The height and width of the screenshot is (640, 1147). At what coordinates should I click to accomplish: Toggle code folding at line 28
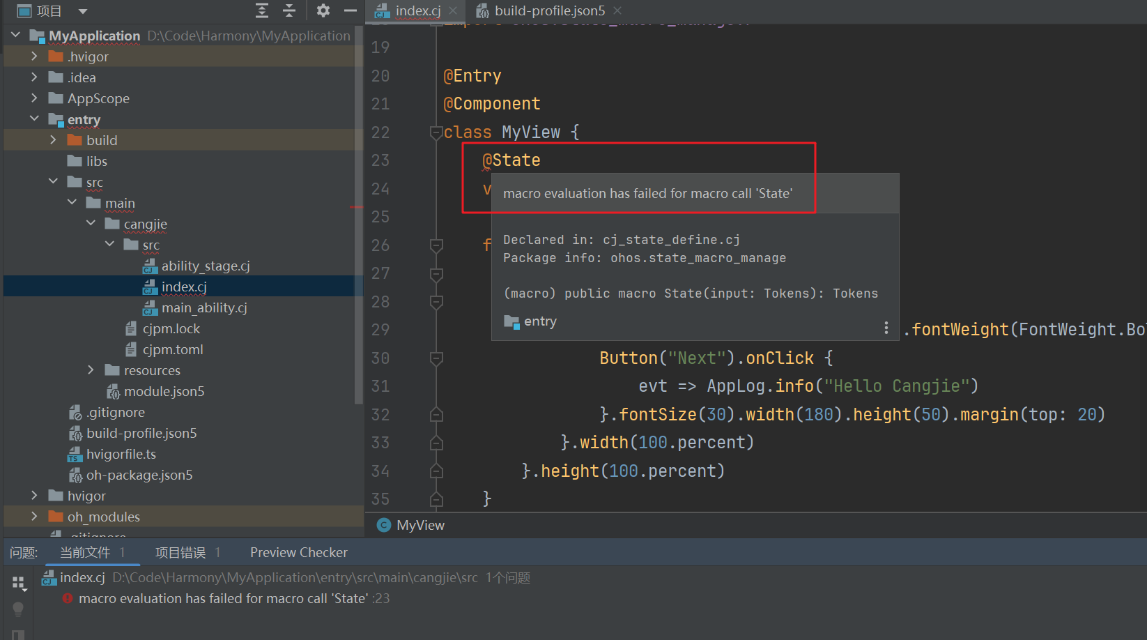coord(436,302)
